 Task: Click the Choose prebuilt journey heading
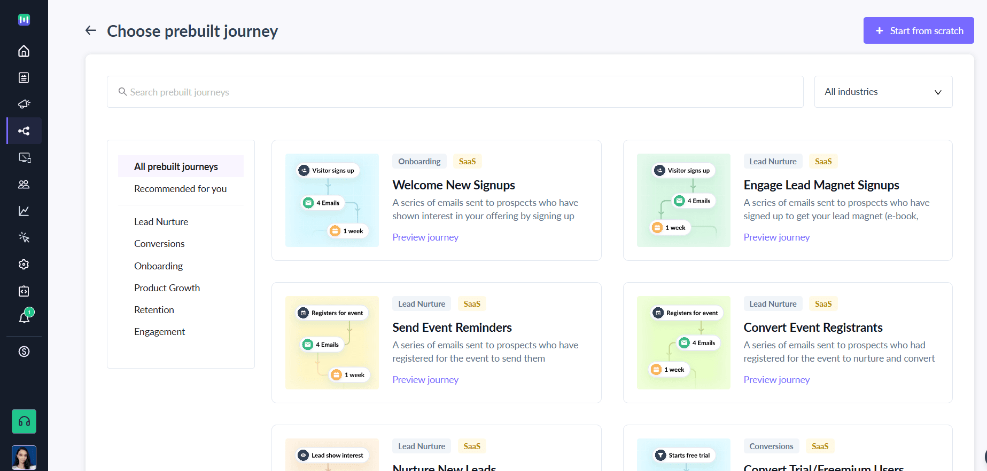tap(192, 31)
